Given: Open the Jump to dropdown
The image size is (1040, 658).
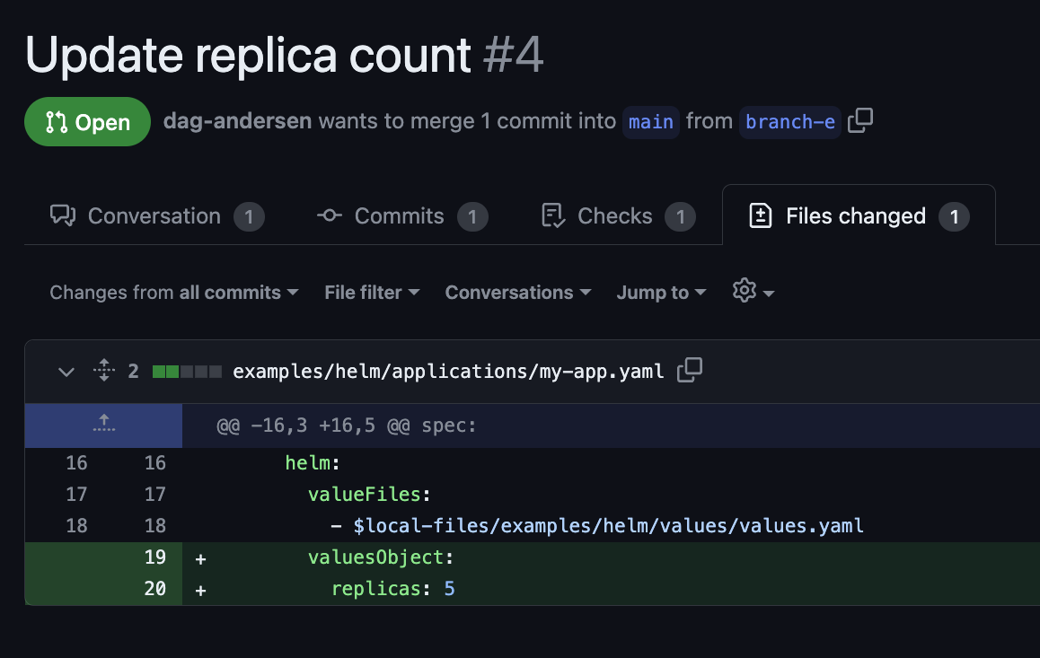Looking at the screenshot, I should (x=661, y=293).
